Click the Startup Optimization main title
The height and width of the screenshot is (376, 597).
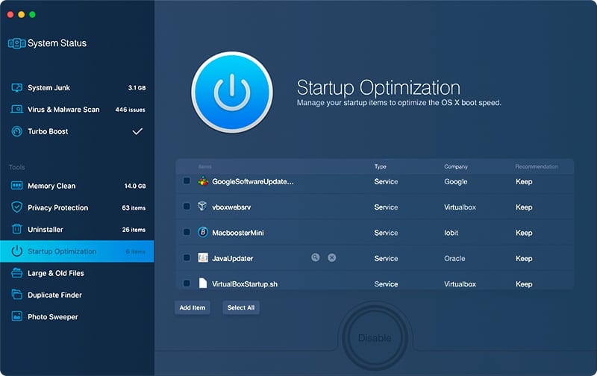(x=378, y=87)
